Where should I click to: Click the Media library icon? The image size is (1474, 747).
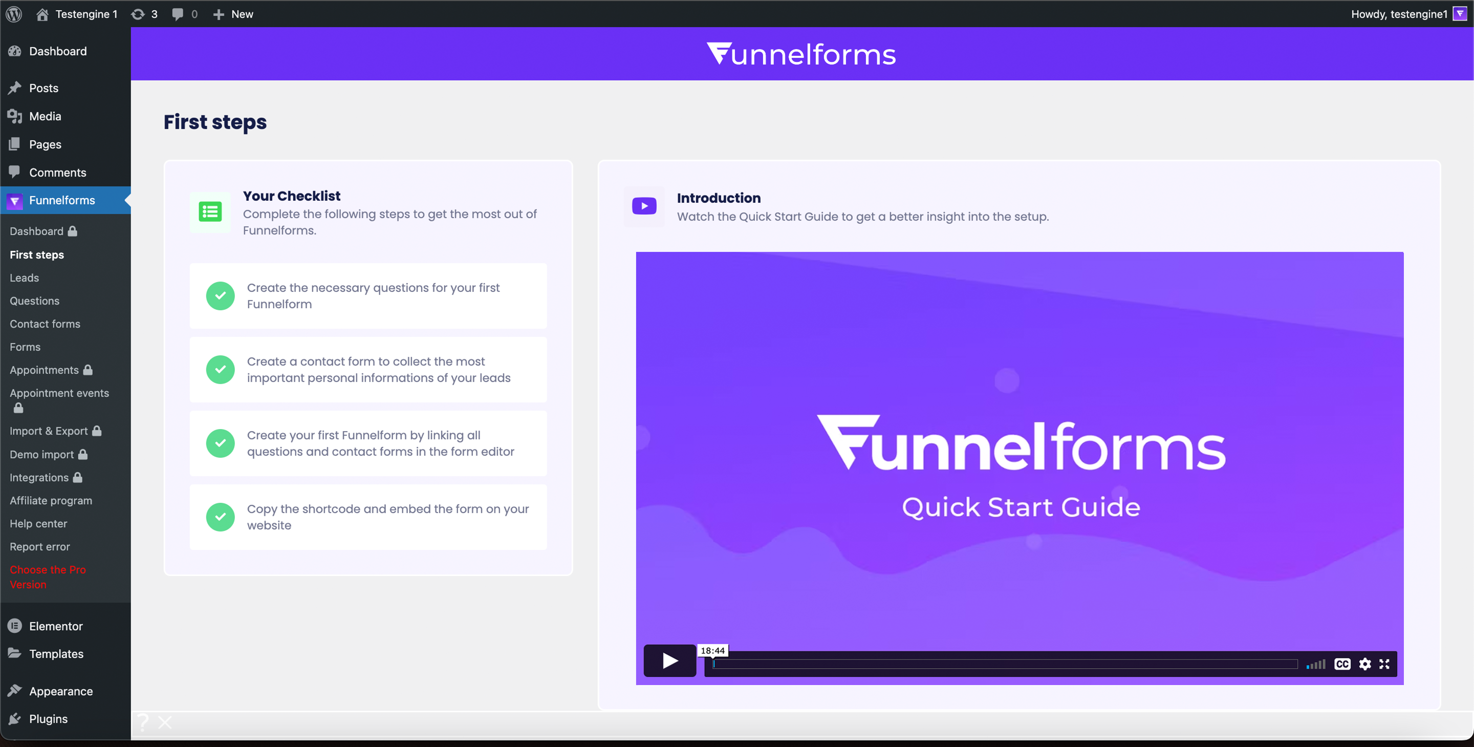(14, 116)
